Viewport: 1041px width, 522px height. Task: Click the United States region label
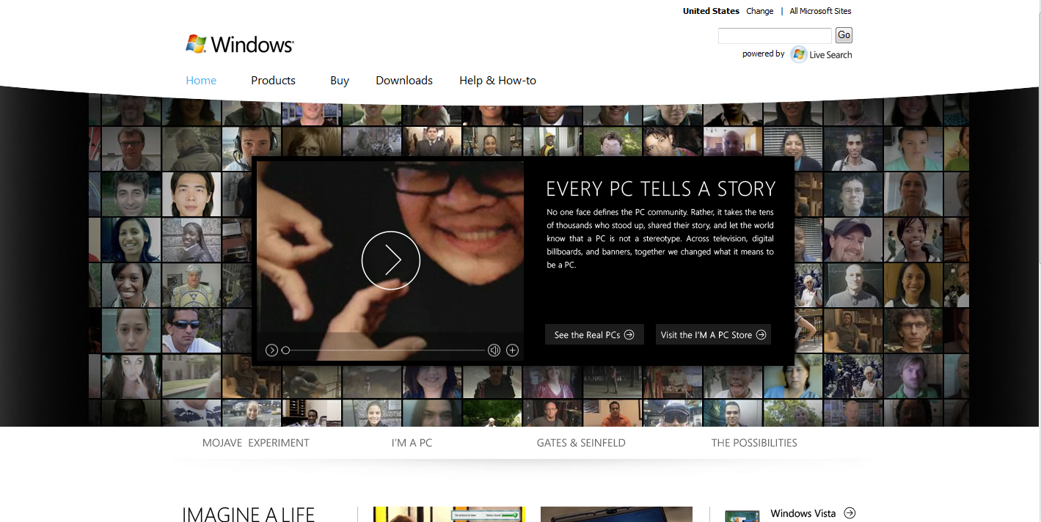[711, 11]
